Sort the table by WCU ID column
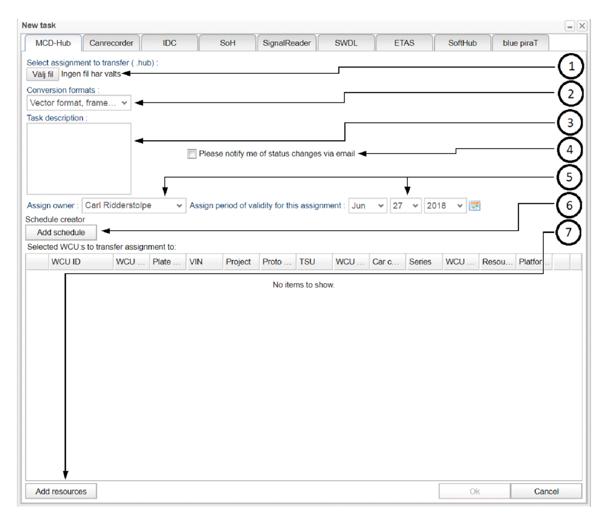This screenshot has width=612, height=526. (81, 262)
